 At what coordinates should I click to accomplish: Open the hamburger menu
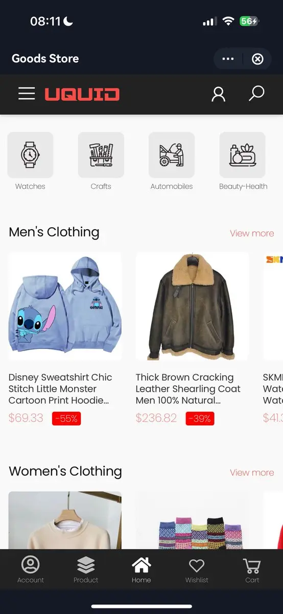[x=27, y=94]
